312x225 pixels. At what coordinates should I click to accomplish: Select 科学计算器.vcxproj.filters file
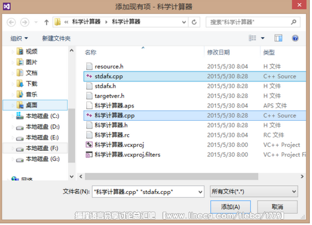(x=127, y=155)
